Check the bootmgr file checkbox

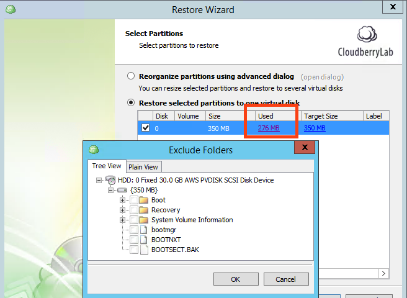pyautogui.click(x=134, y=230)
